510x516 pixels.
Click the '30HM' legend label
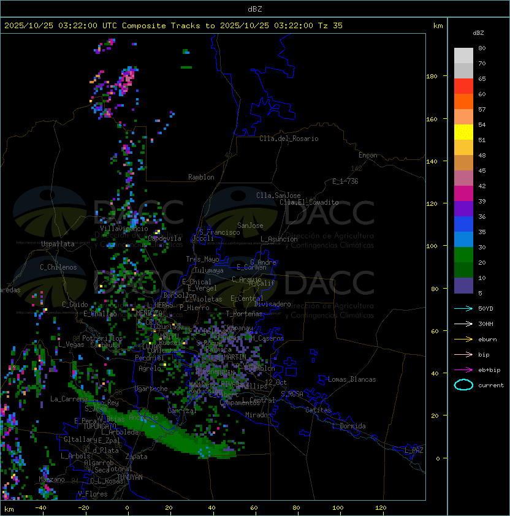pos(485,324)
